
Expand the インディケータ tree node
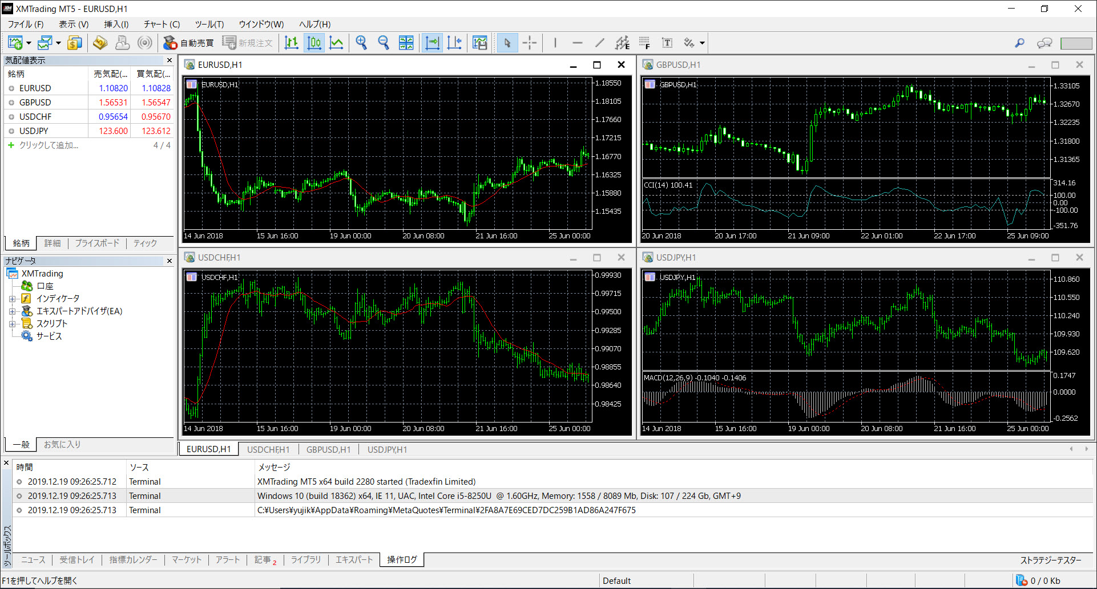point(12,299)
